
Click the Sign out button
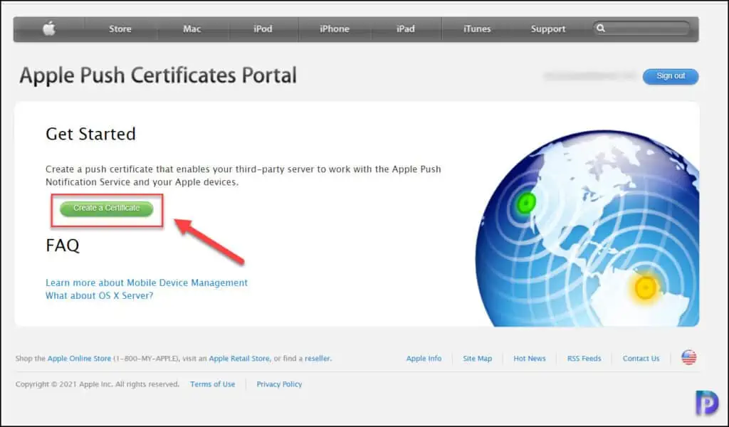(671, 76)
